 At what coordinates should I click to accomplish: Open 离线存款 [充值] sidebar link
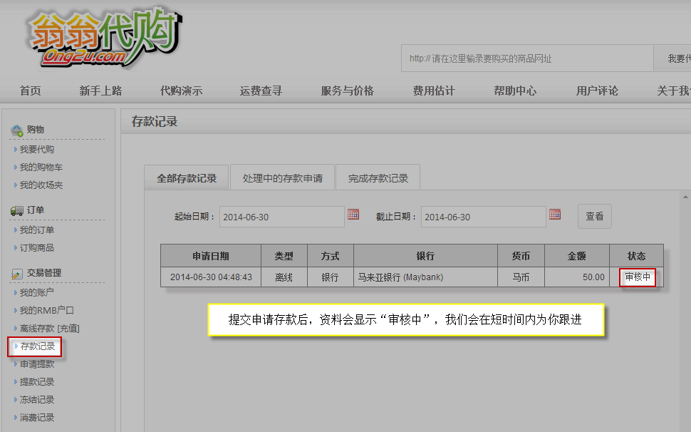(x=49, y=329)
